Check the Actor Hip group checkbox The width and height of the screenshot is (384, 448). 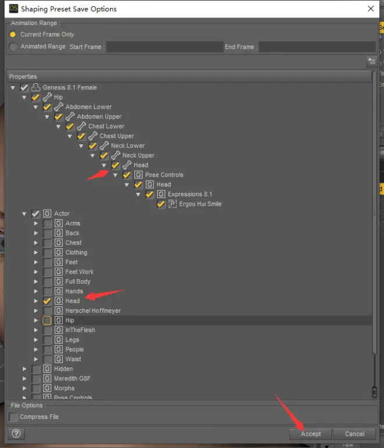(47, 320)
